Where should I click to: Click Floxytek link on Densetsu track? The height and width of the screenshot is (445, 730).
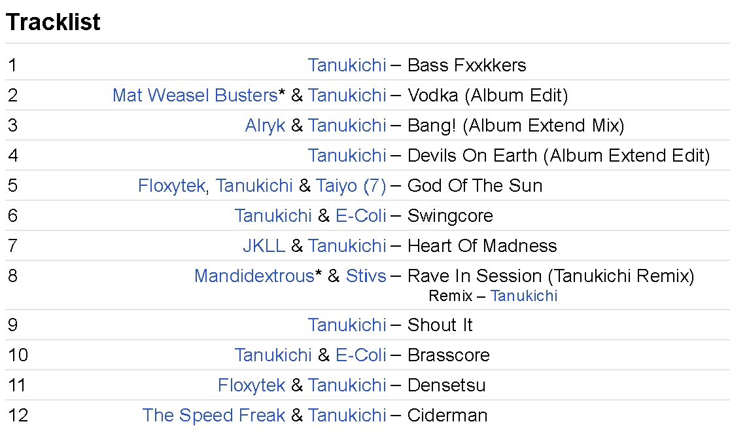(251, 385)
